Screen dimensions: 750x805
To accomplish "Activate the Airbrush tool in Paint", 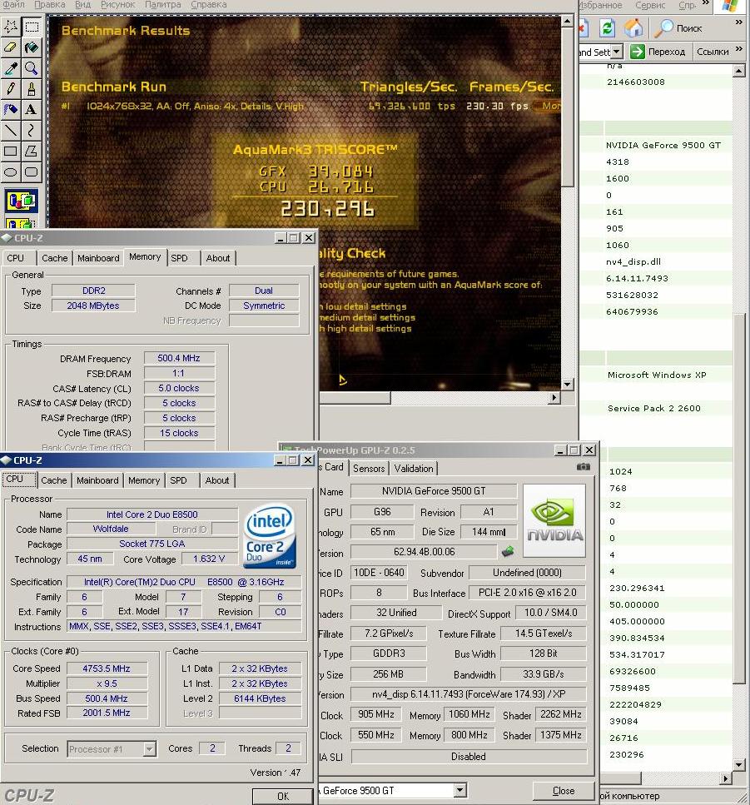I will click(11, 109).
